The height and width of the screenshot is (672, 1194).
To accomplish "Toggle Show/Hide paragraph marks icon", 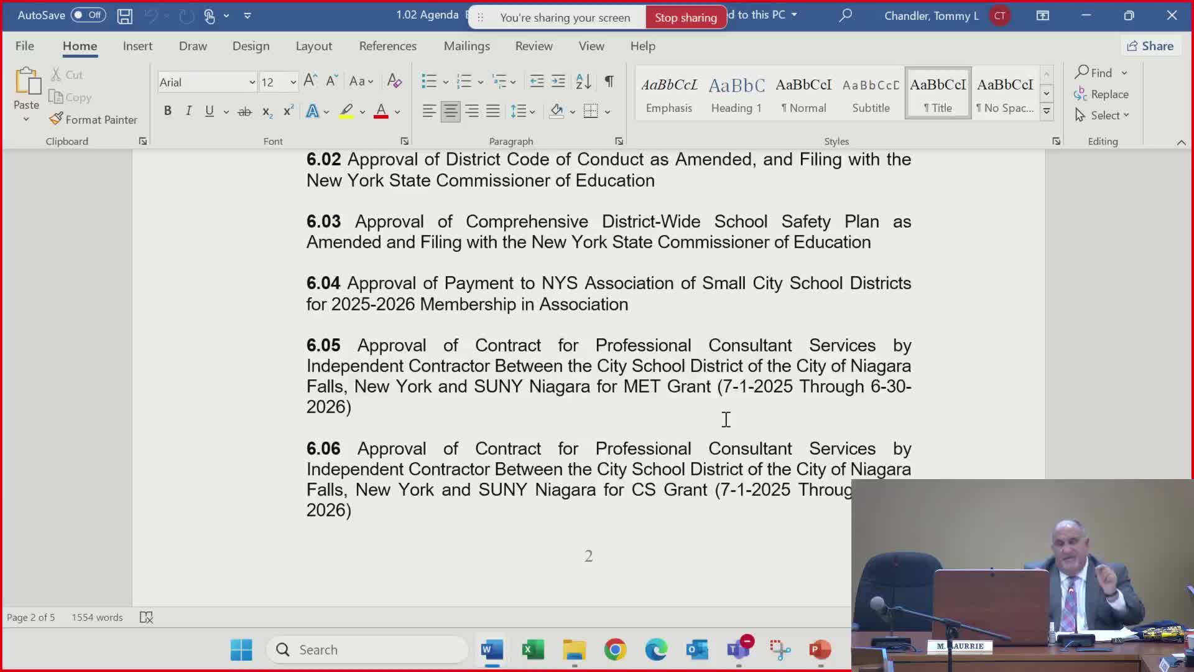I will [609, 81].
